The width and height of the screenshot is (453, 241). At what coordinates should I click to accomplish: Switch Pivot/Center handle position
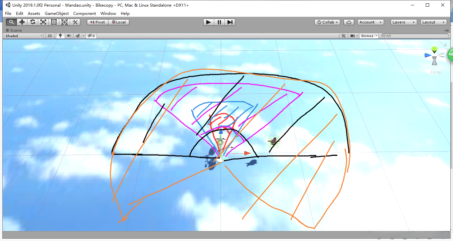97,22
